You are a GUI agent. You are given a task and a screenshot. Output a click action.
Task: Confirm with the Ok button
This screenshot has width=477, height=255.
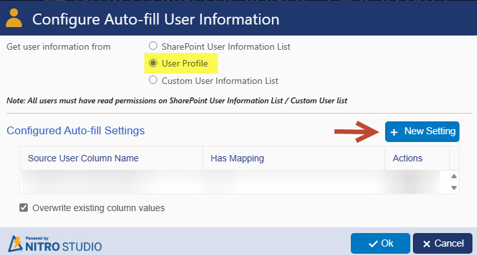pyautogui.click(x=381, y=243)
